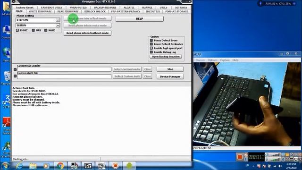This screenshot has width=302, height=170.
Task: Tick the Custom DA Loader checkbox
Action: click(15, 69)
